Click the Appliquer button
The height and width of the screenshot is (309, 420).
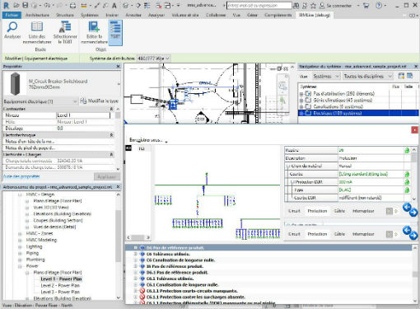107,176
